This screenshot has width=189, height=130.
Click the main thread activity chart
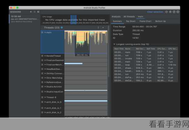[86, 42]
